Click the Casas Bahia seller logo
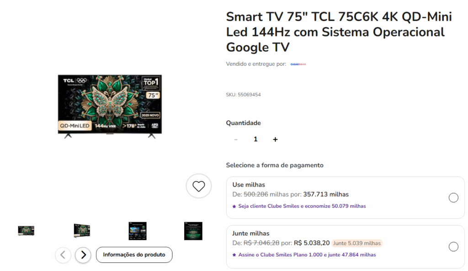 298,64
